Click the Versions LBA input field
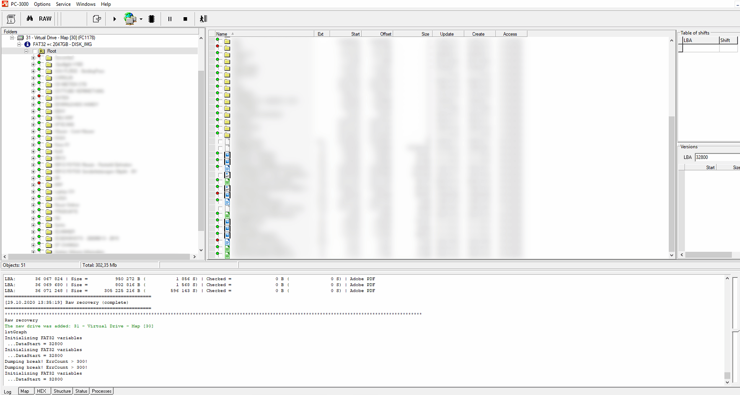740x395 pixels. 717,157
